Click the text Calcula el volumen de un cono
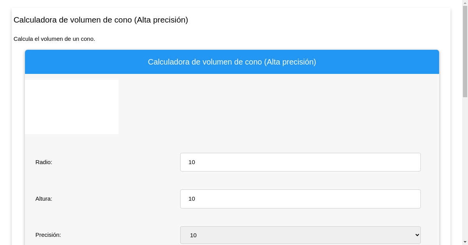468x245 pixels. (x=54, y=39)
